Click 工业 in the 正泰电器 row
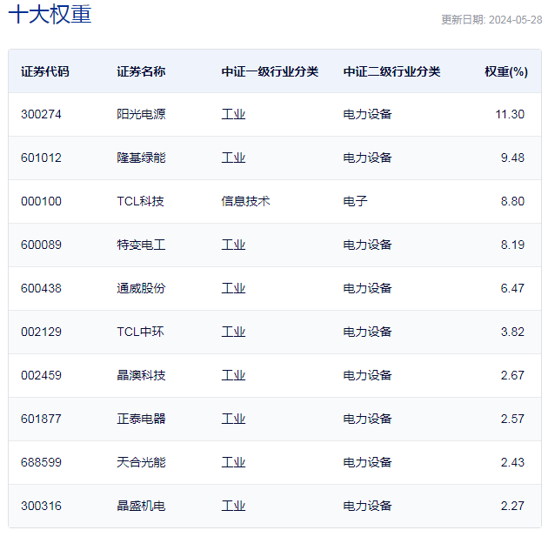This screenshot has width=548, height=537. pos(233,419)
